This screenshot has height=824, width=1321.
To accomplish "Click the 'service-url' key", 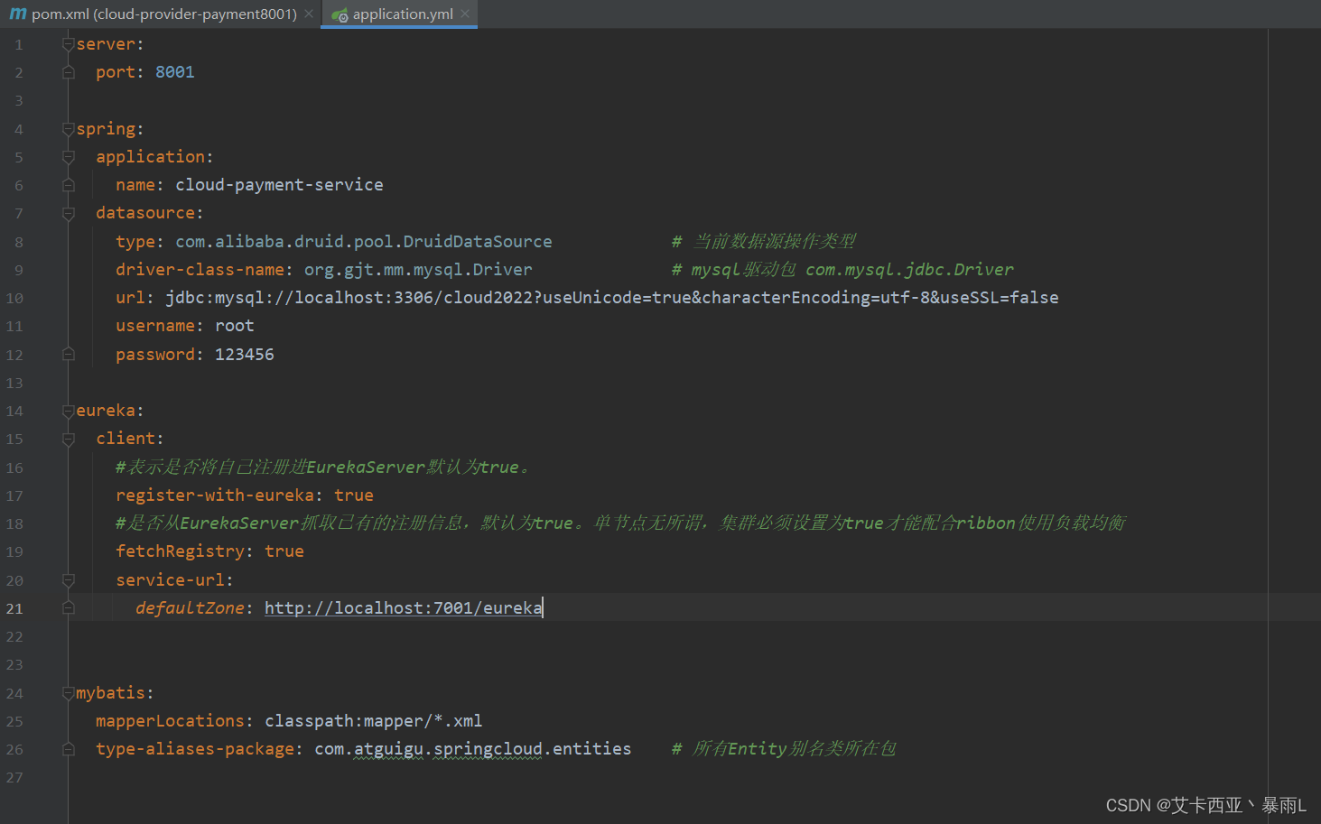I will click(170, 579).
